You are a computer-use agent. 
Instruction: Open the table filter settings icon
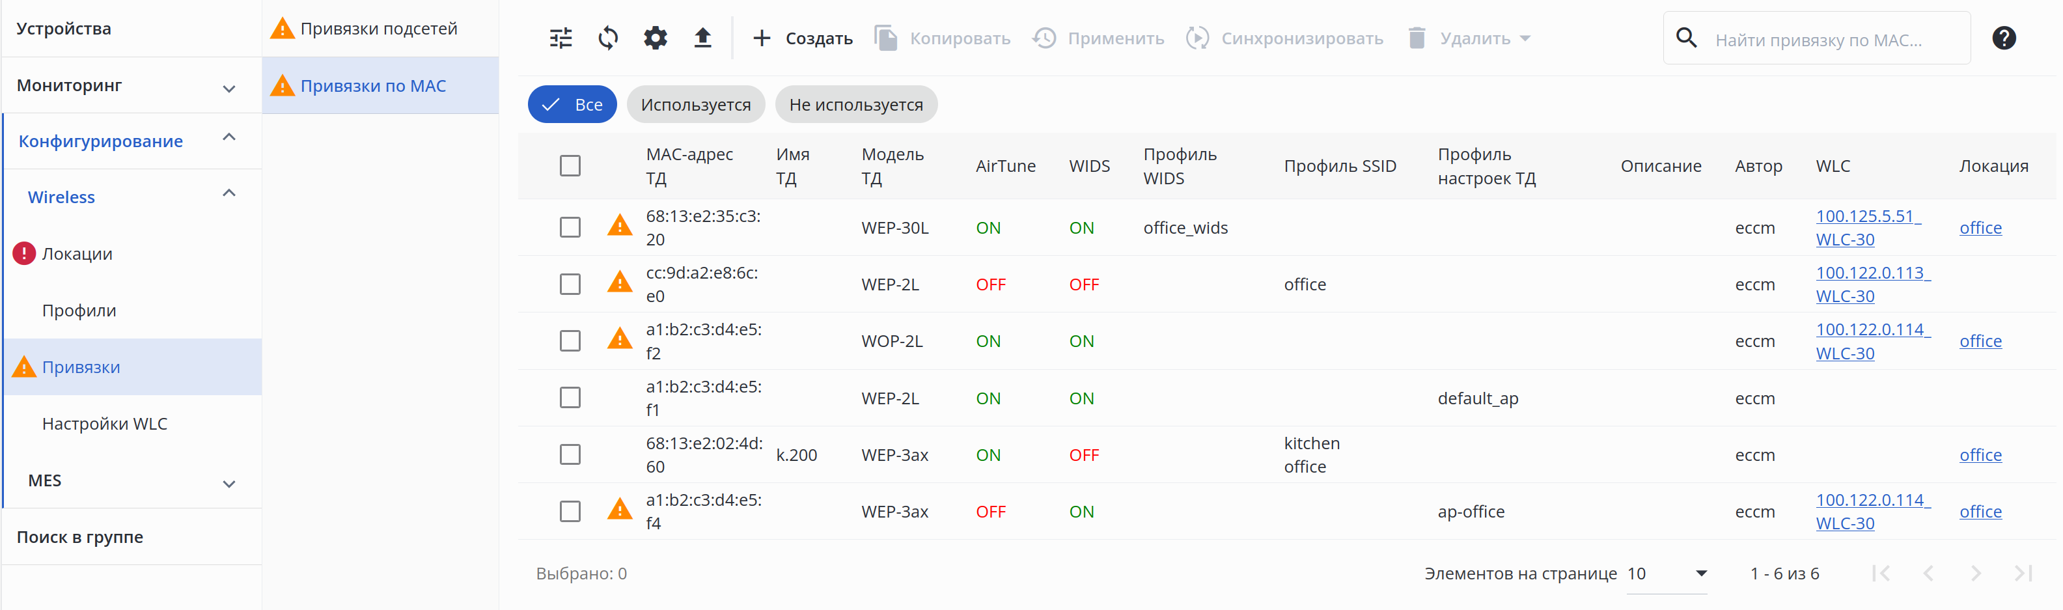[561, 38]
